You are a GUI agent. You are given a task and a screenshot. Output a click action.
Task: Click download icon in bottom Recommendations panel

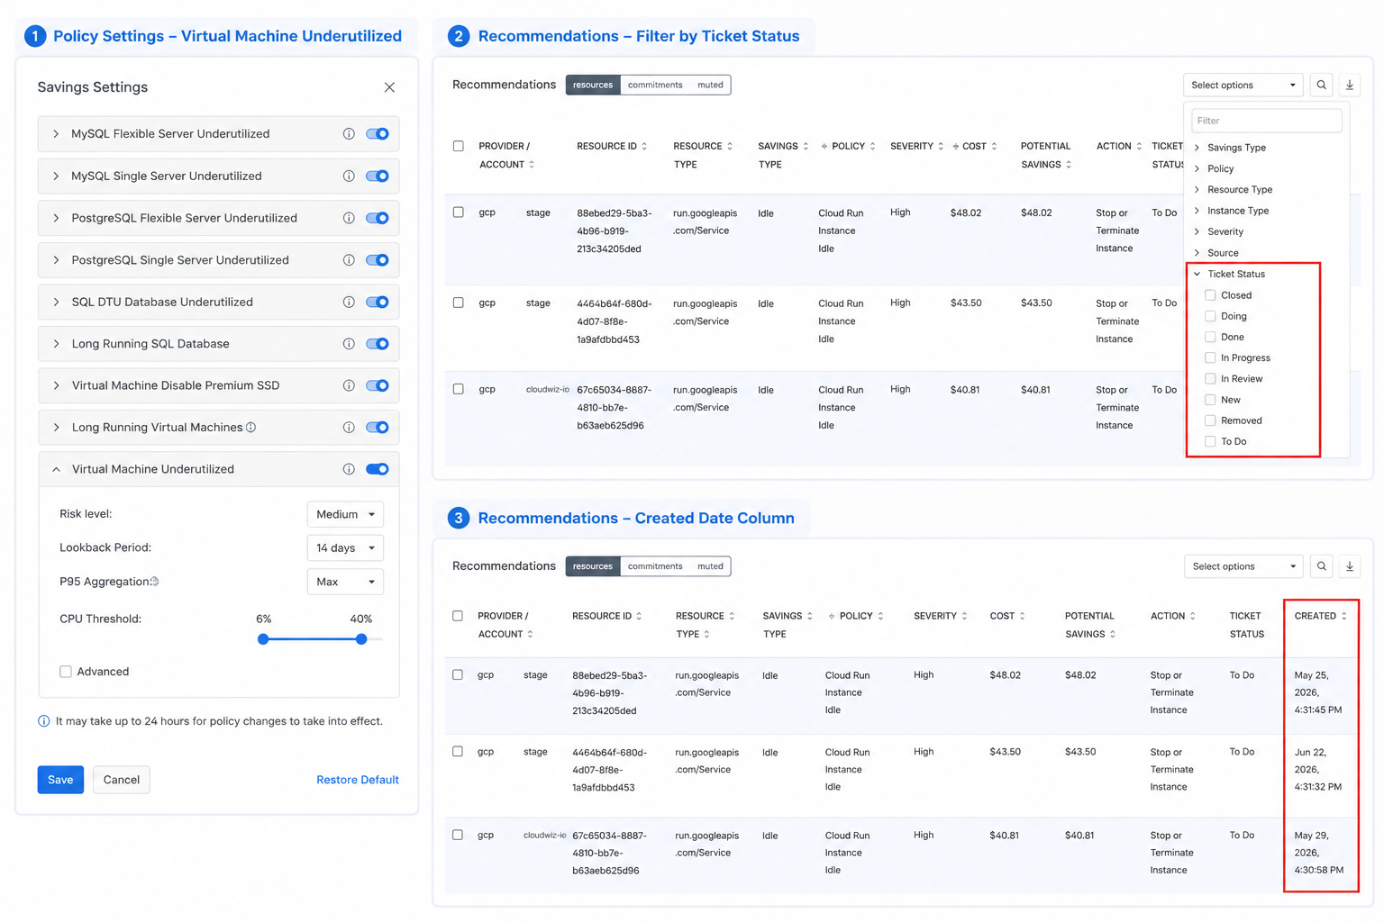point(1350,566)
